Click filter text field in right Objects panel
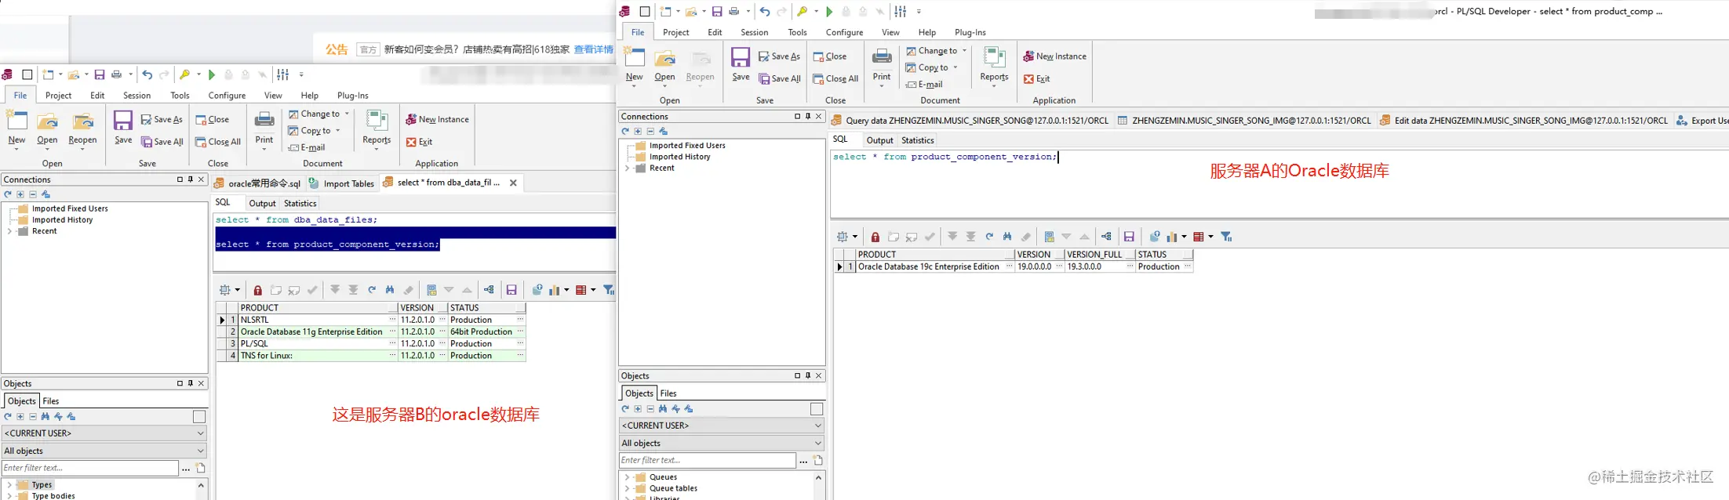 pos(708,460)
